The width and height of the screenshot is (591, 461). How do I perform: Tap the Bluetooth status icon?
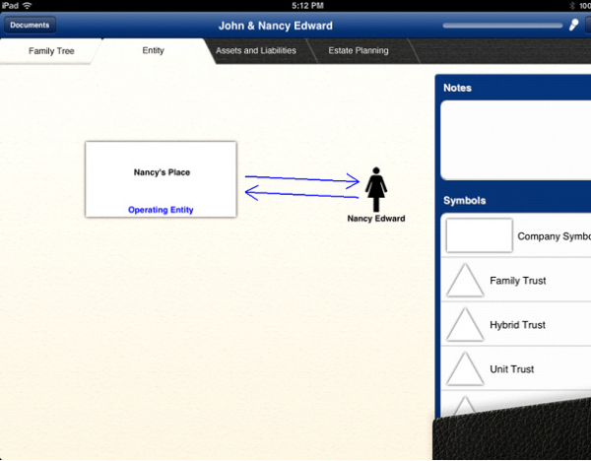click(x=571, y=6)
